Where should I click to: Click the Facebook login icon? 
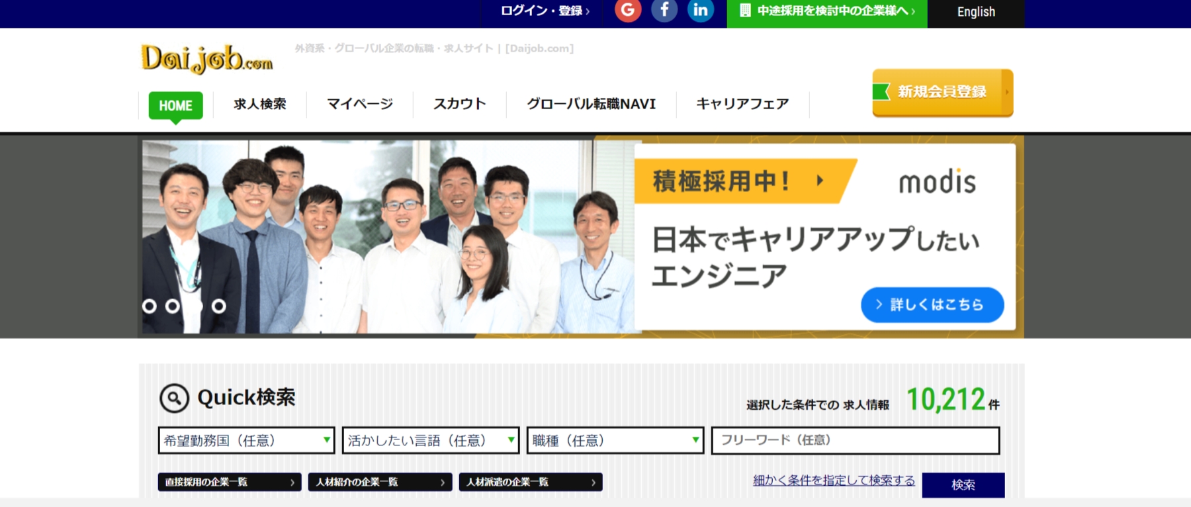click(x=664, y=11)
